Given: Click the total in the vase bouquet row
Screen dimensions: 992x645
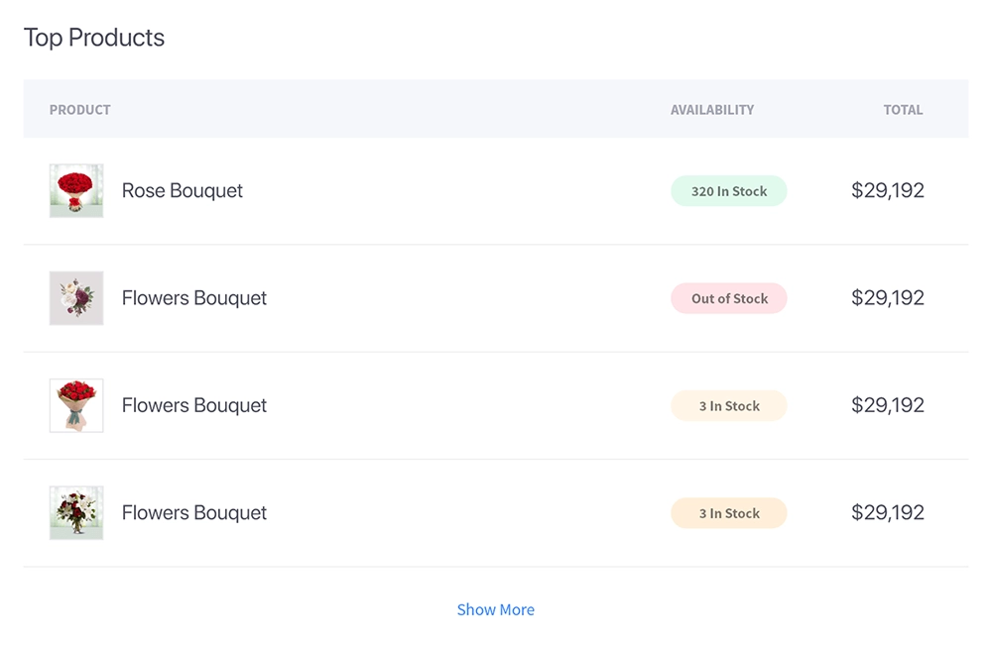Looking at the screenshot, I should pyautogui.click(x=888, y=512).
